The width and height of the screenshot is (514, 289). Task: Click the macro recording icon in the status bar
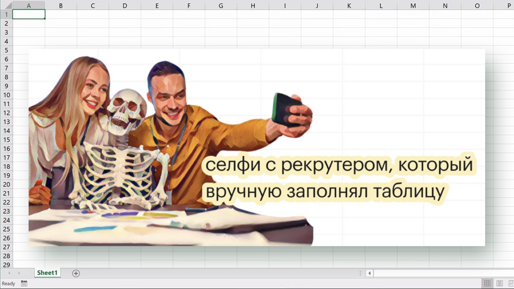click(x=24, y=283)
